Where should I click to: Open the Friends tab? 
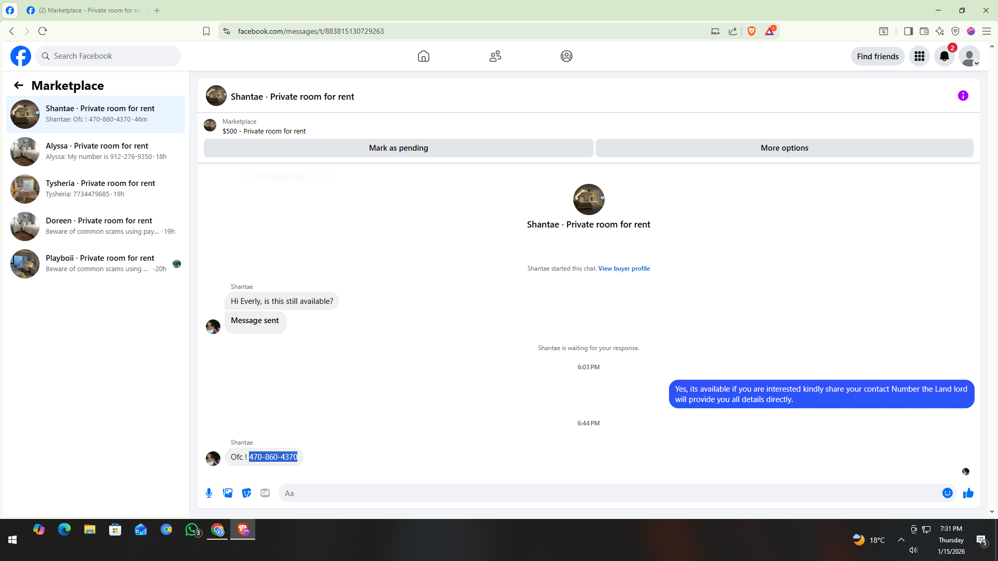pos(495,56)
